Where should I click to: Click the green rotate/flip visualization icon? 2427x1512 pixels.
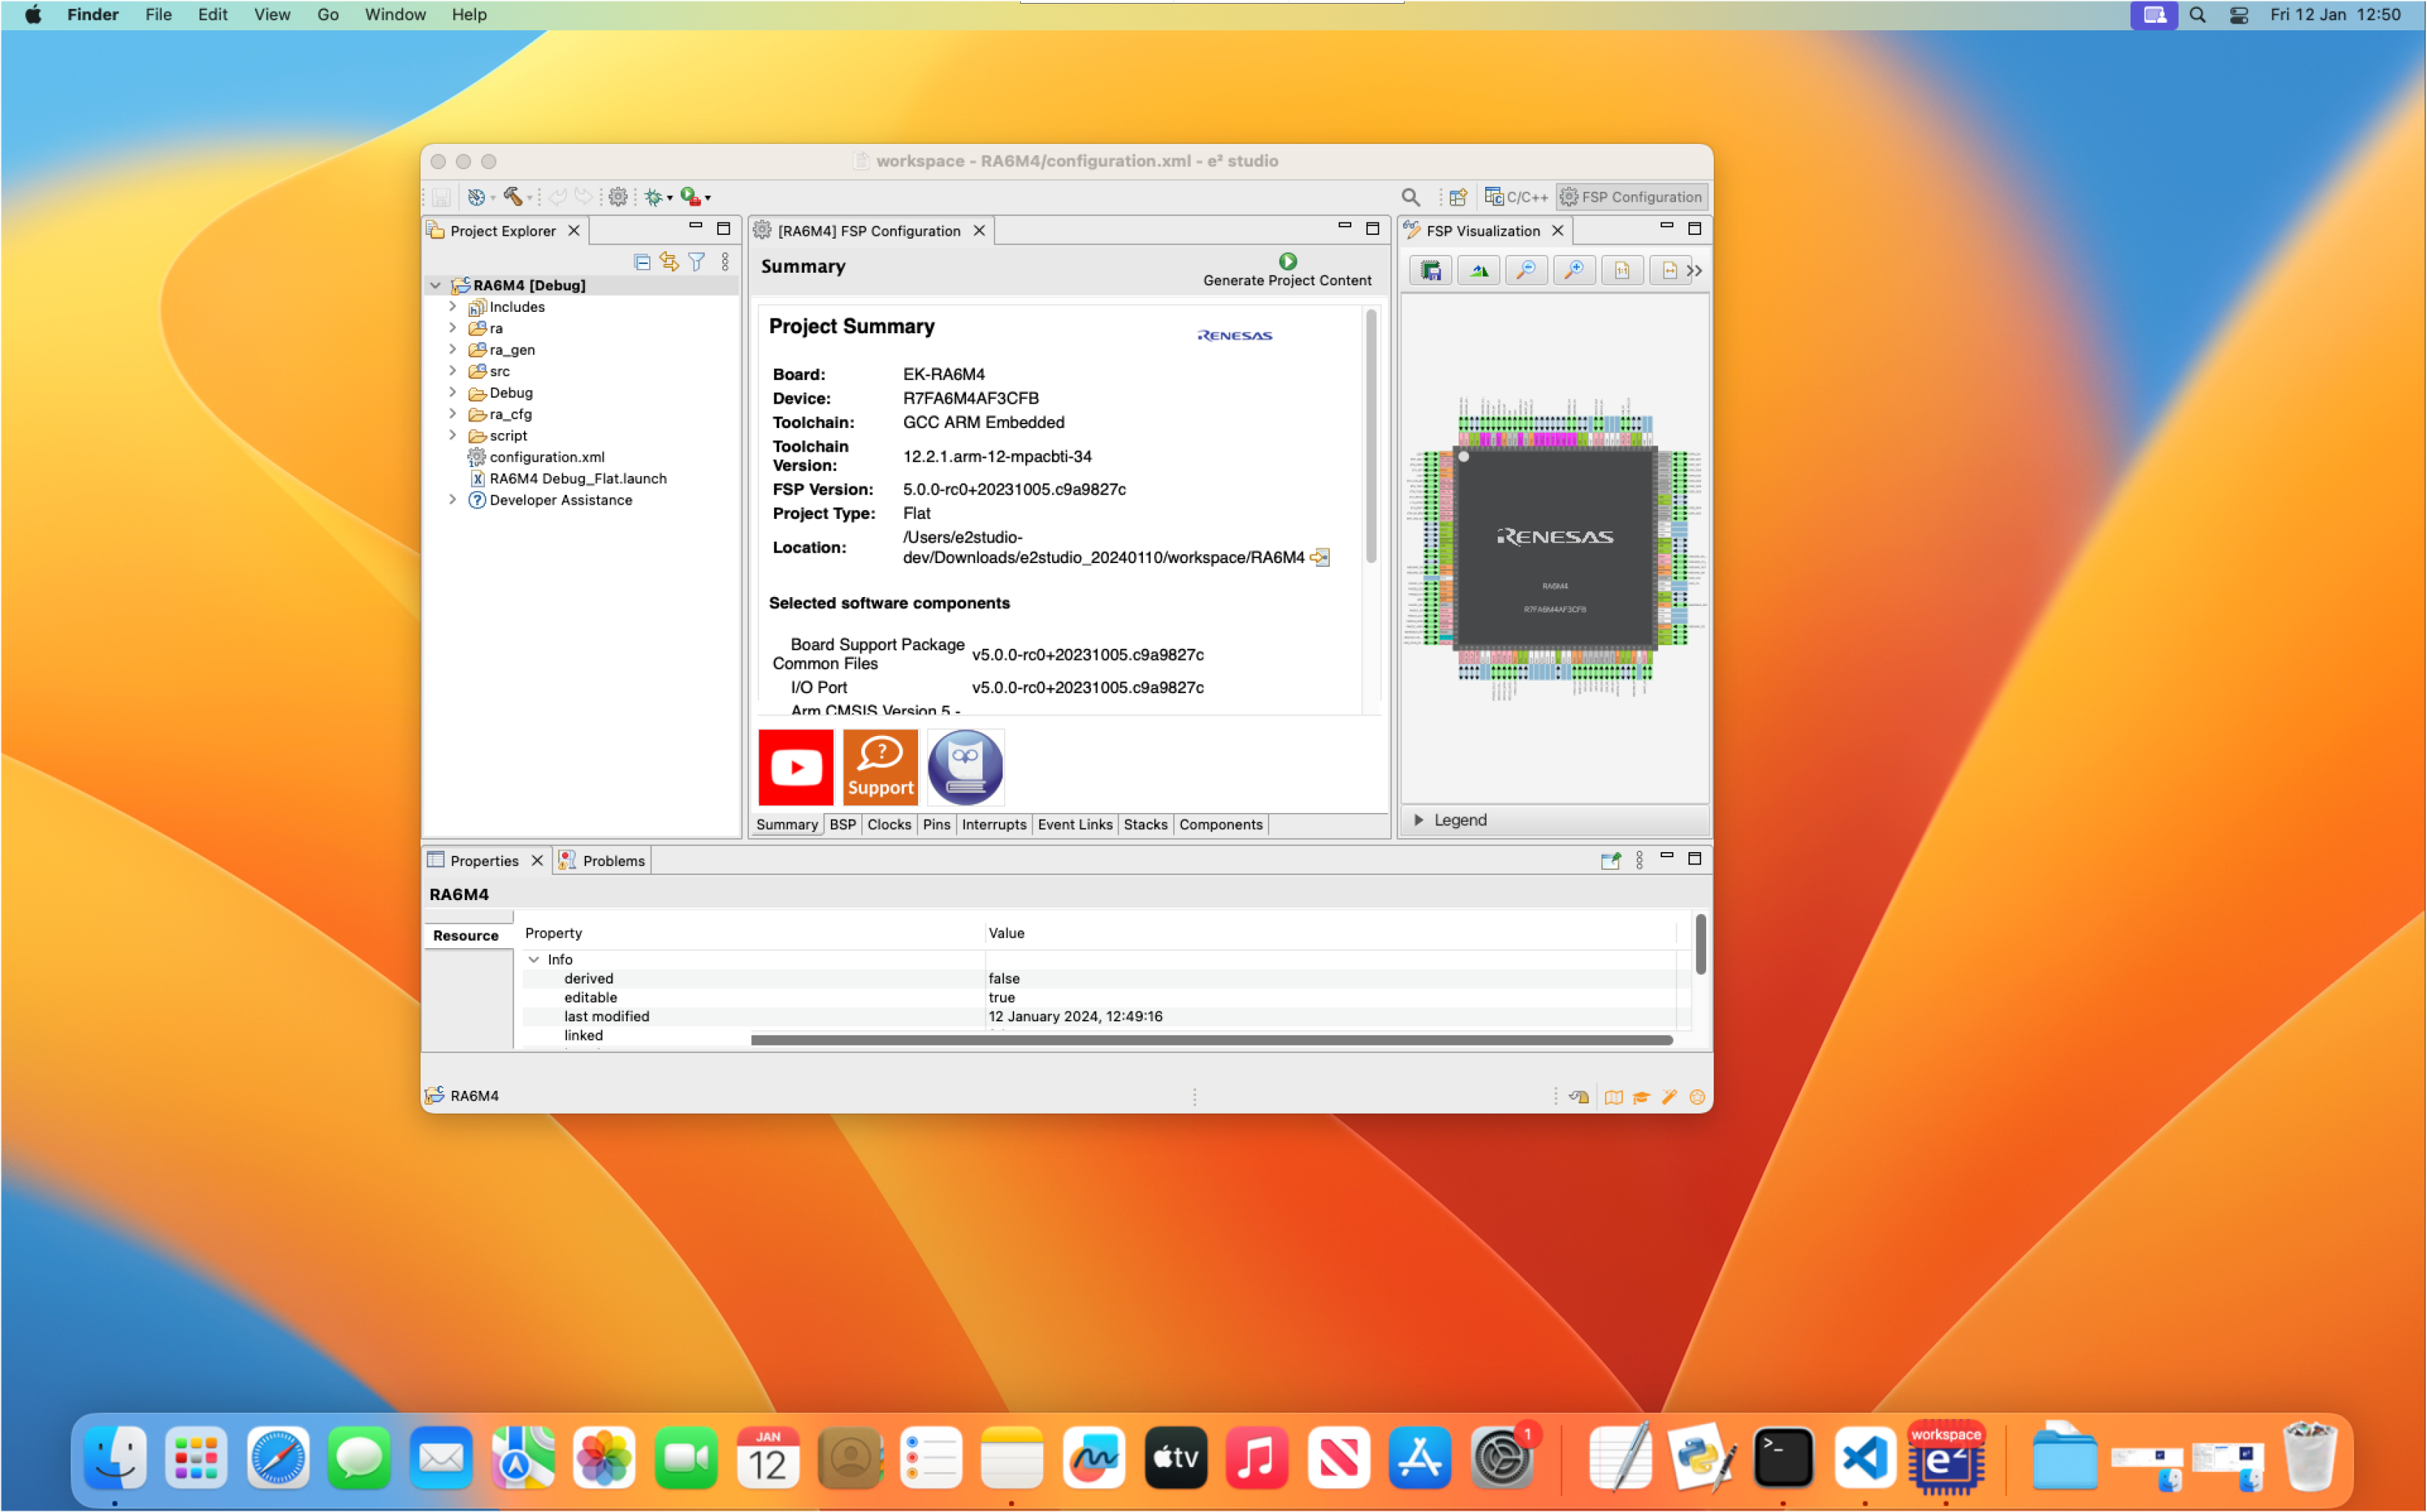[x=1479, y=270]
